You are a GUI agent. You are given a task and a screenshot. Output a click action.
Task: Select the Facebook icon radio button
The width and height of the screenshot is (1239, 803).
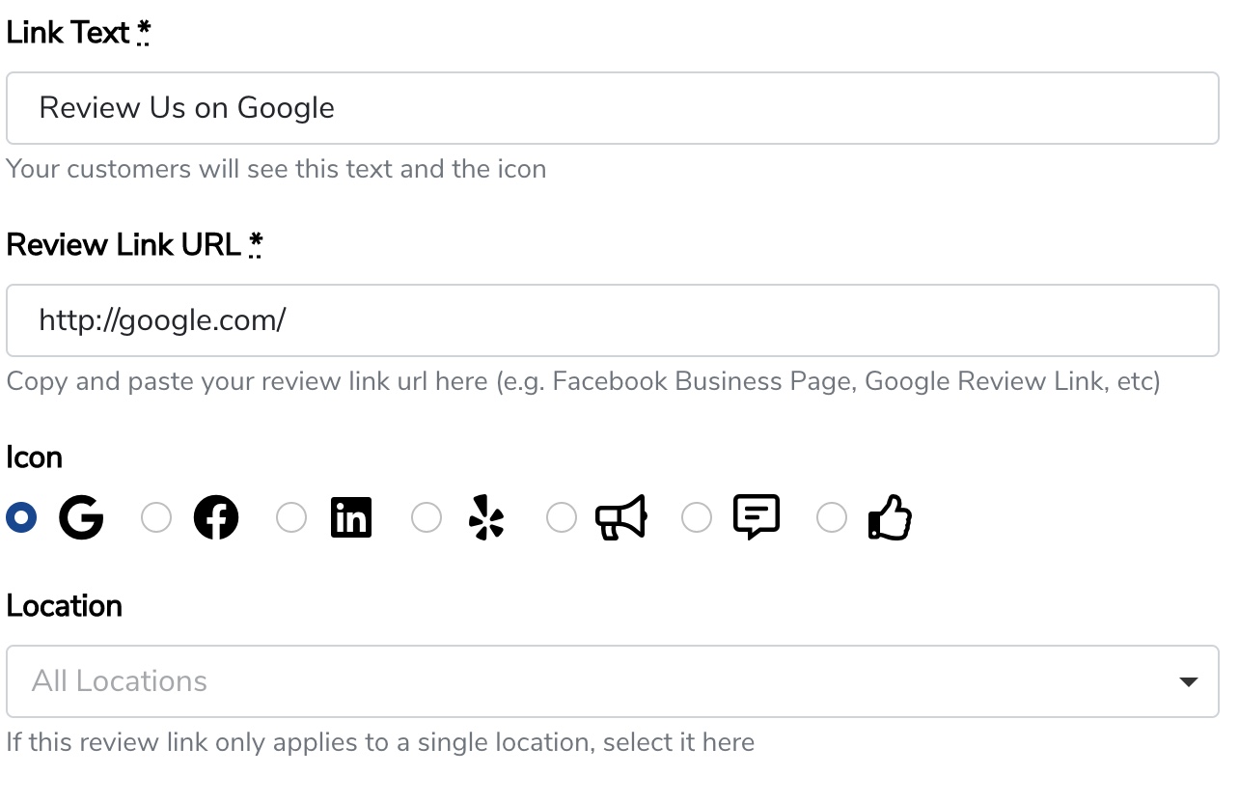(156, 518)
